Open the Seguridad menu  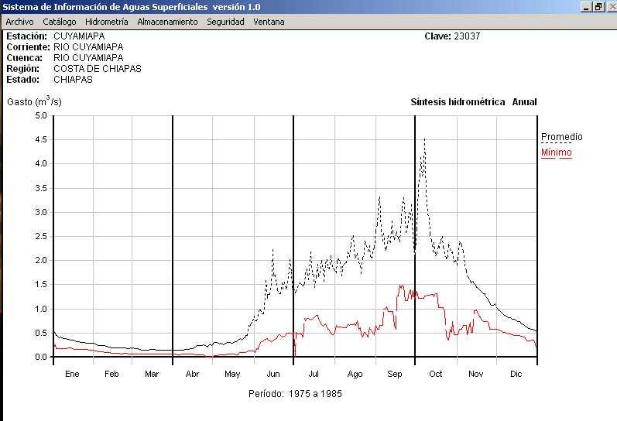225,22
